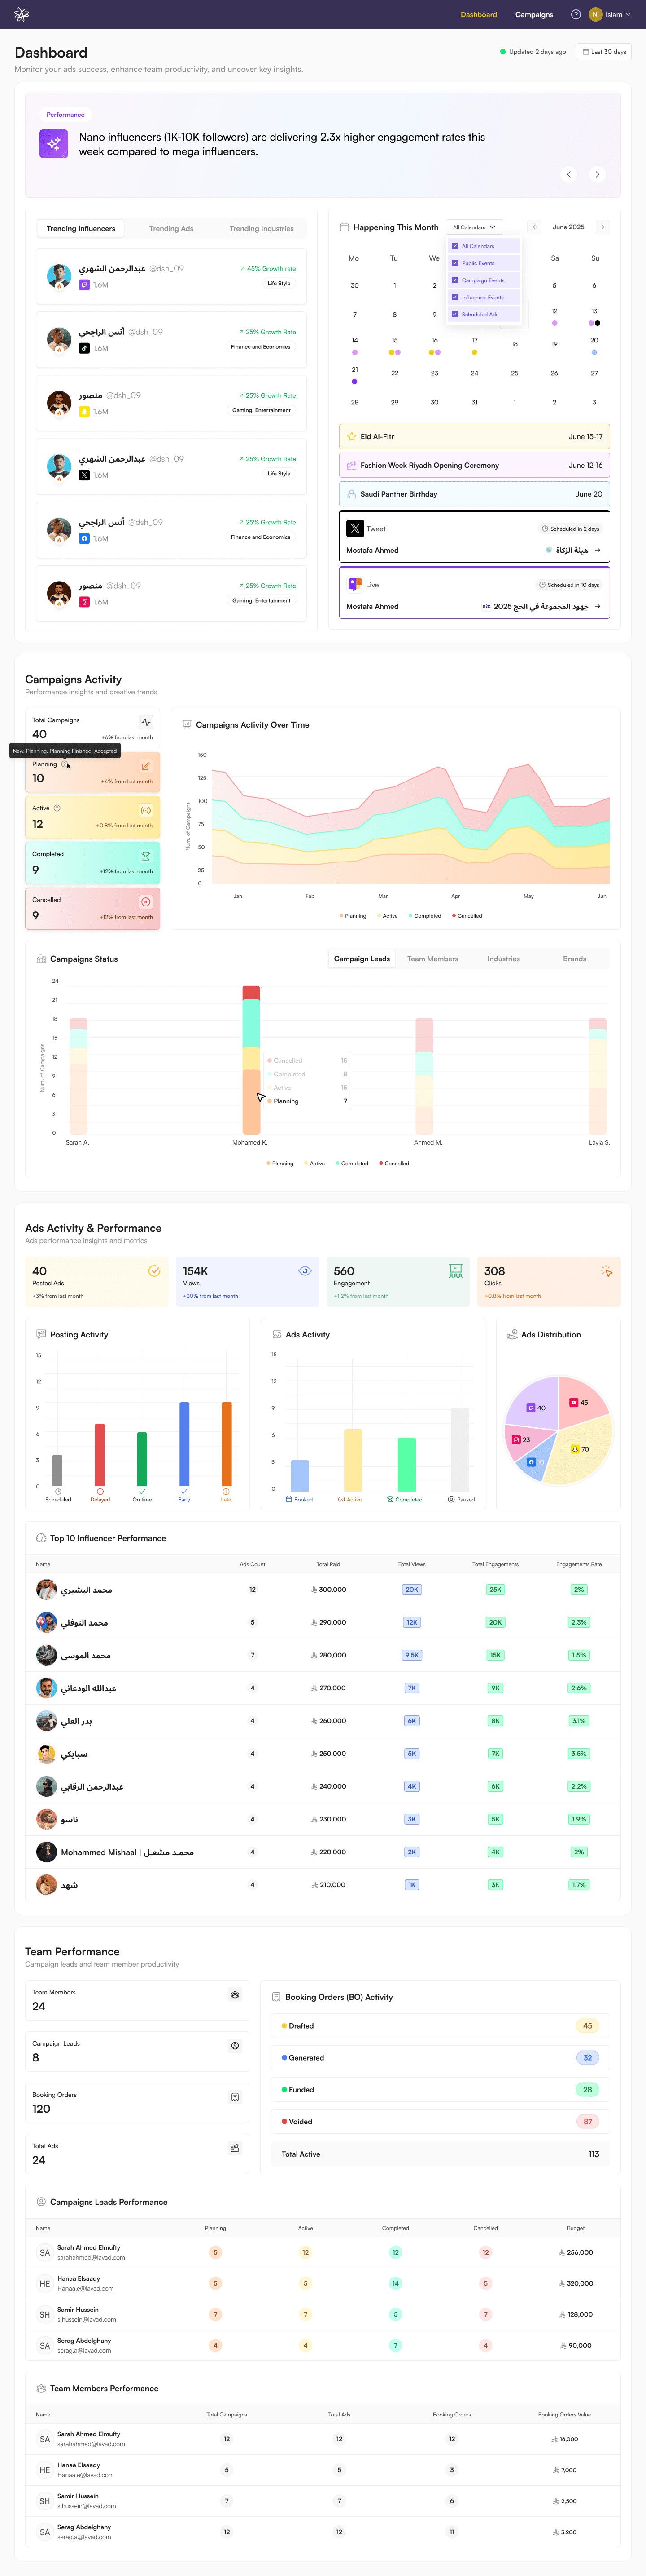The width and height of the screenshot is (646, 2576).
Task: Click the Mohammed Mishaal influencer row
Action: point(323,1852)
